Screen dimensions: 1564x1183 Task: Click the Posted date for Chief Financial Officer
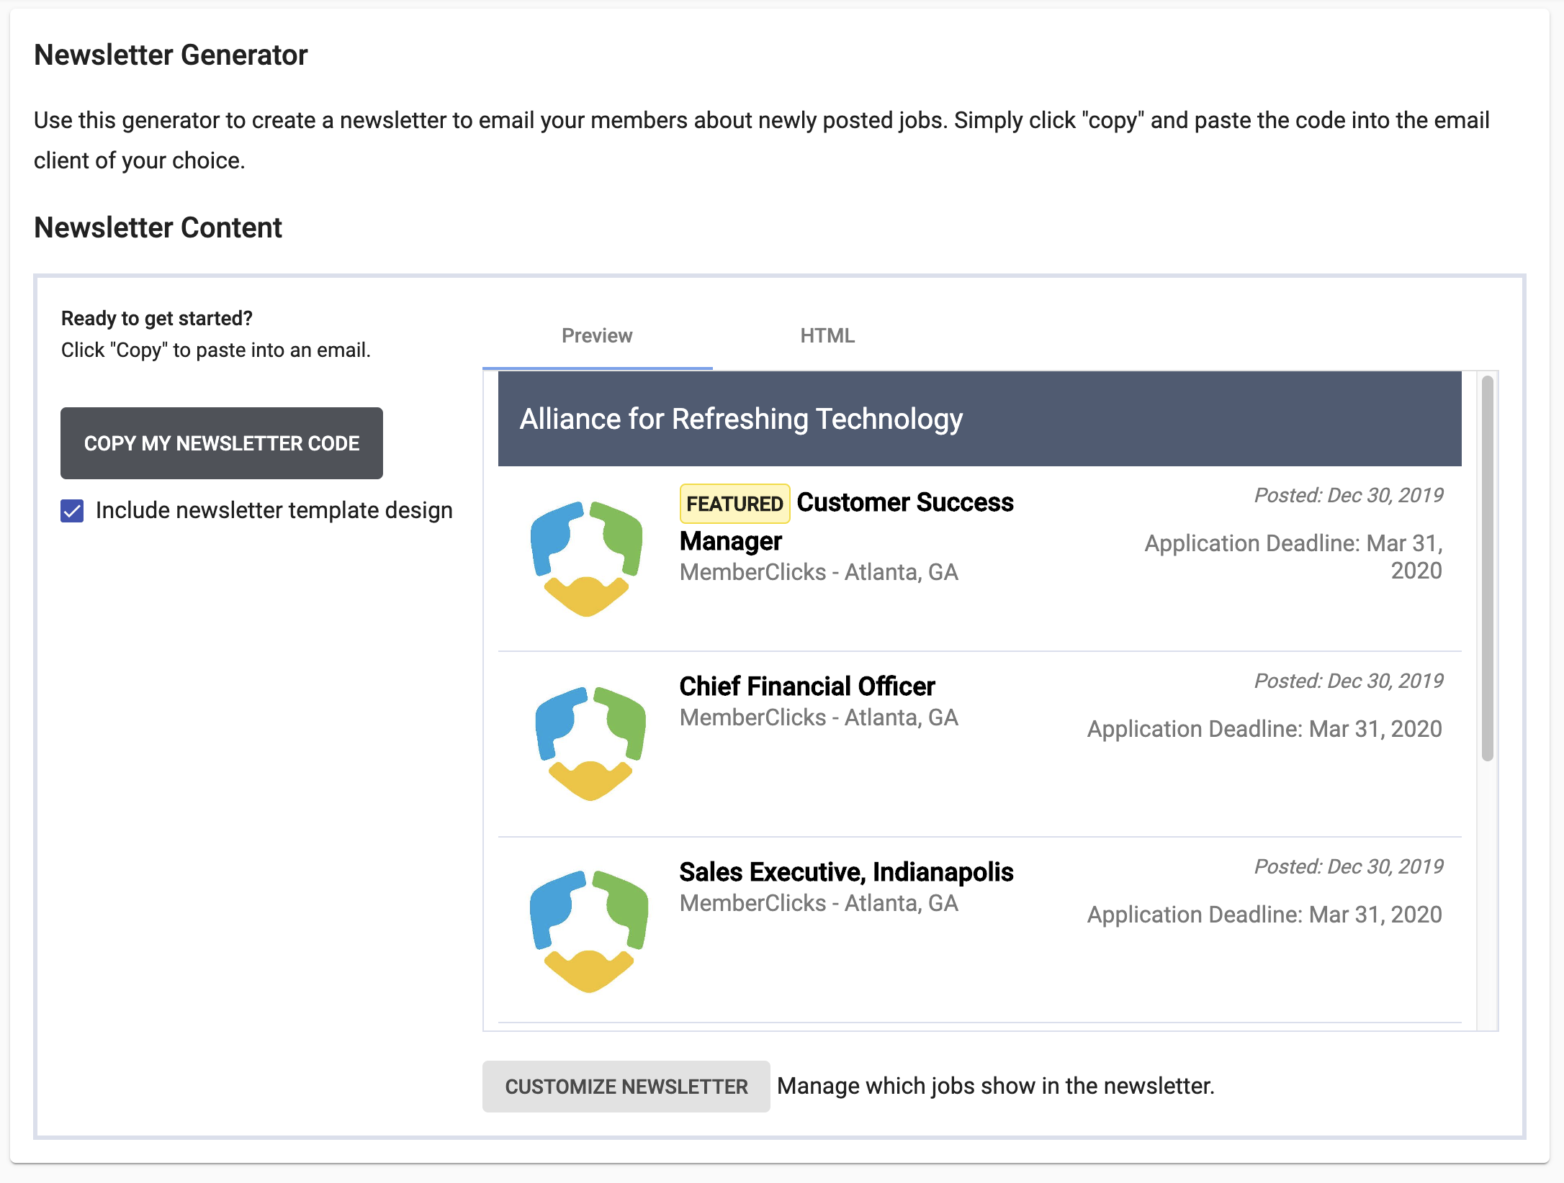(x=1349, y=681)
